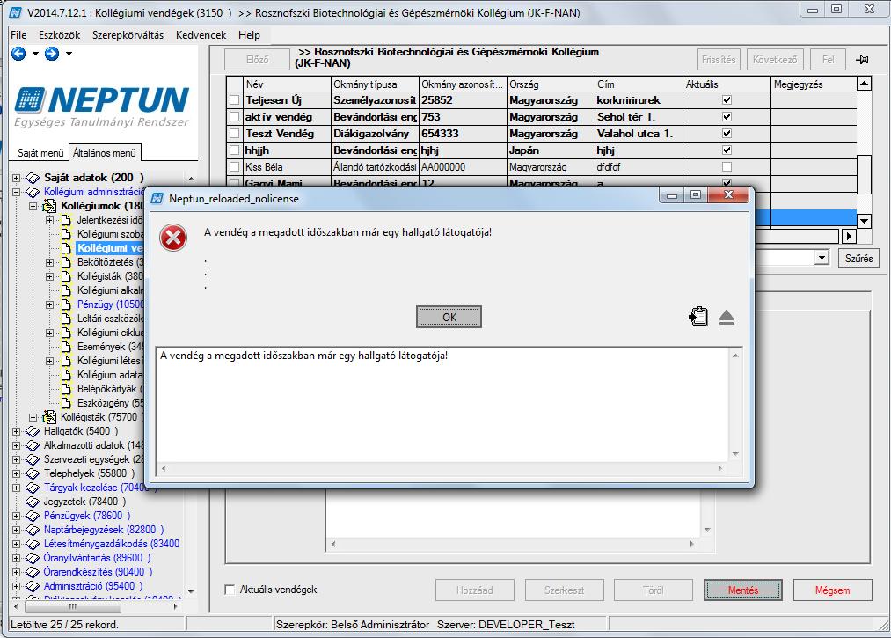Click the Belépőkártyák page icon
Viewport: 891px width, 638px height.
[x=66, y=389]
